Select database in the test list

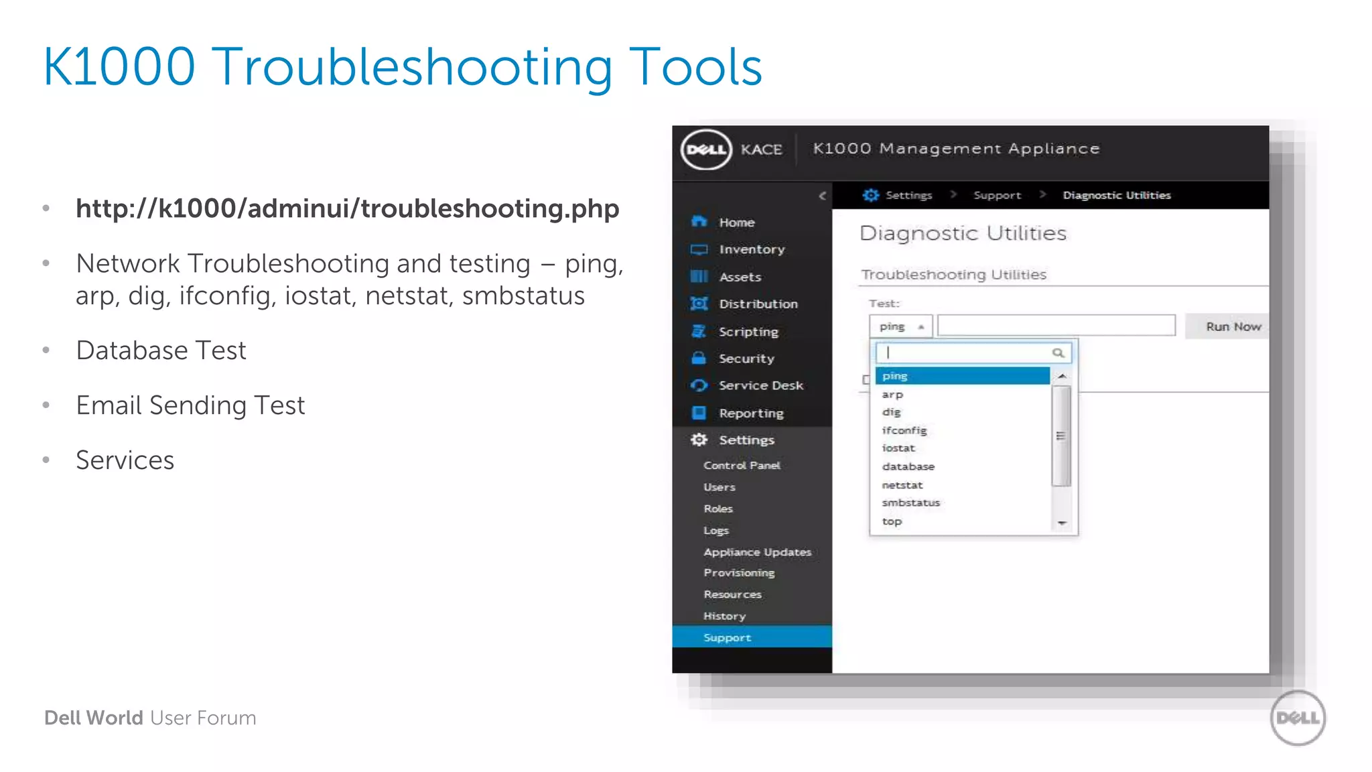coord(963,466)
